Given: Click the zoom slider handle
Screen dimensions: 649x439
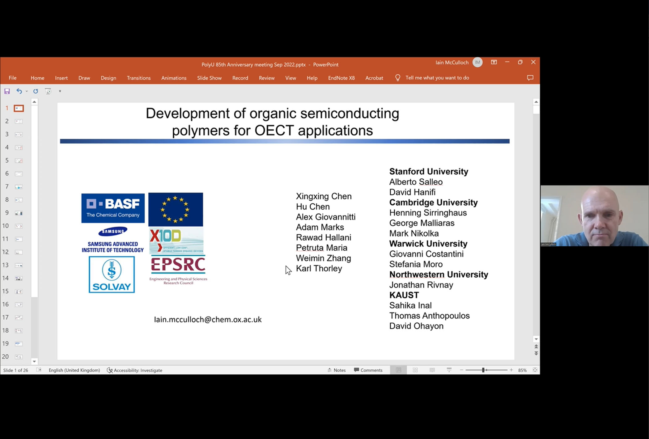Looking at the screenshot, I should [x=483, y=370].
